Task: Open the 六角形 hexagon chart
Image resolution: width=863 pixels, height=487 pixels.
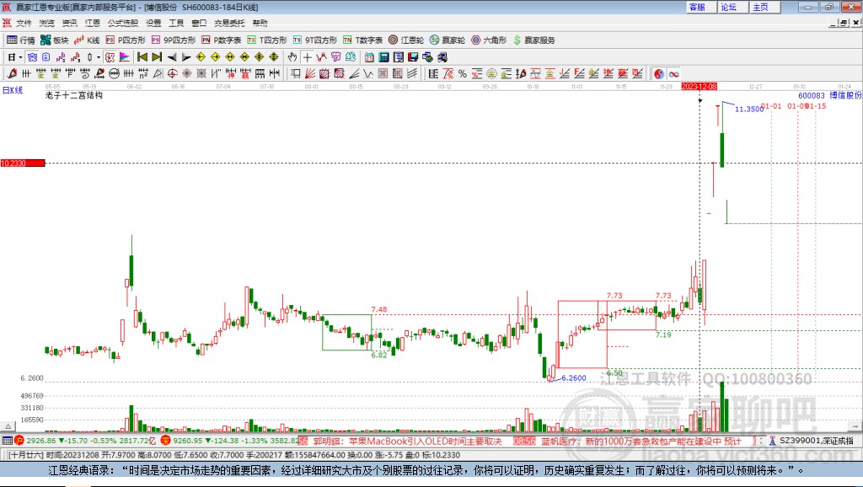Action: click(489, 40)
